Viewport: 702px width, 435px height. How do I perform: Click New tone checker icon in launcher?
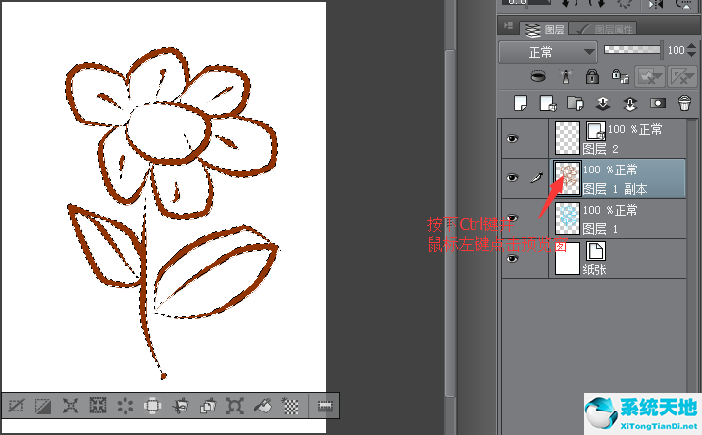point(290,405)
